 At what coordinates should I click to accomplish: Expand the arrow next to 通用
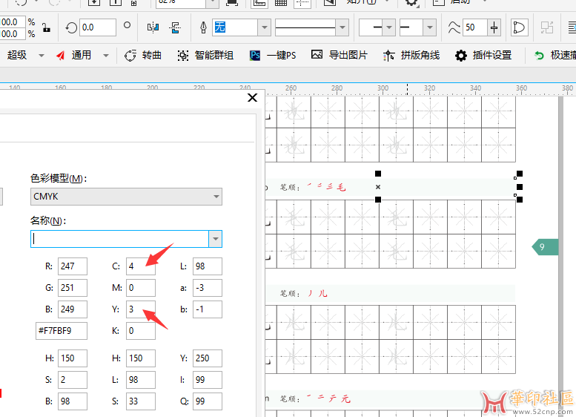coord(106,56)
